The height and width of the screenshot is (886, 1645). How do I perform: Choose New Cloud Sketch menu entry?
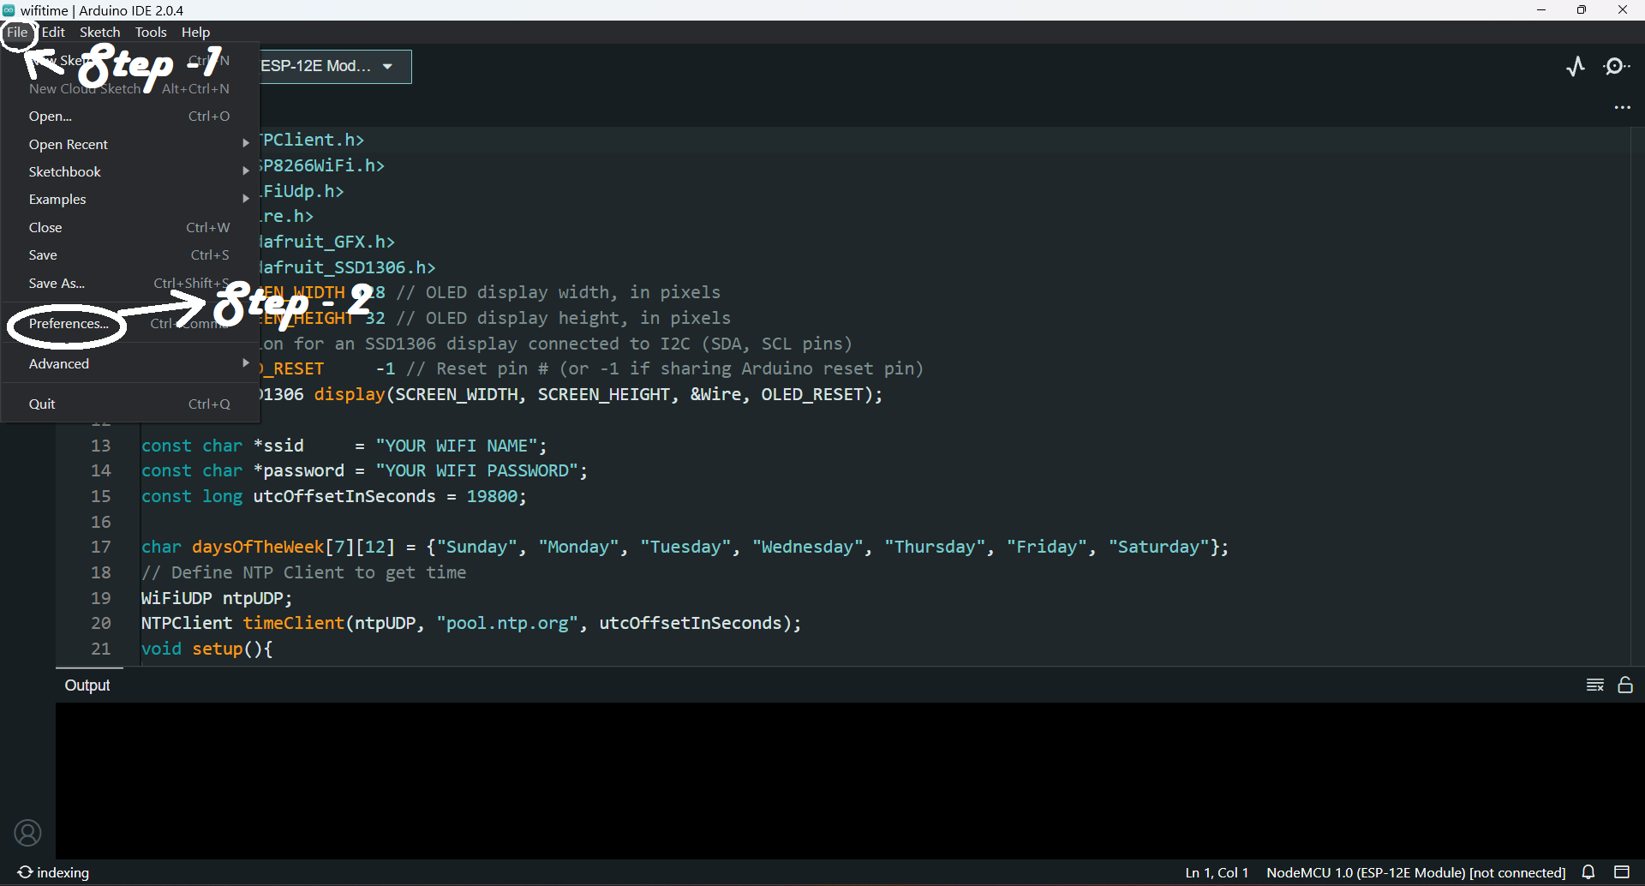130,88
